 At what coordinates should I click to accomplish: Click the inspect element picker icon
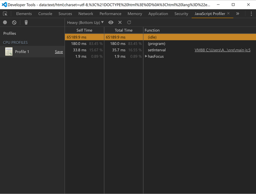(5, 14)
